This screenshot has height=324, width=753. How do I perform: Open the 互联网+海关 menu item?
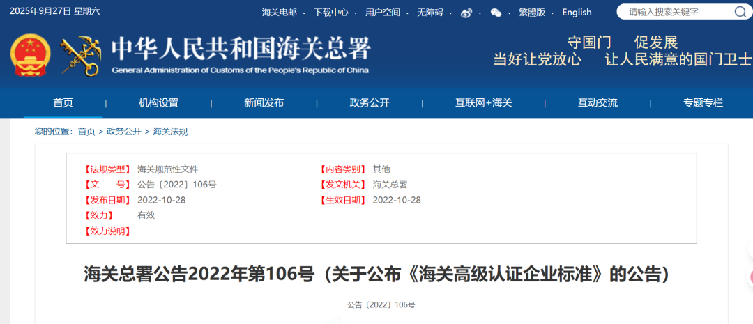pos(484,103)
